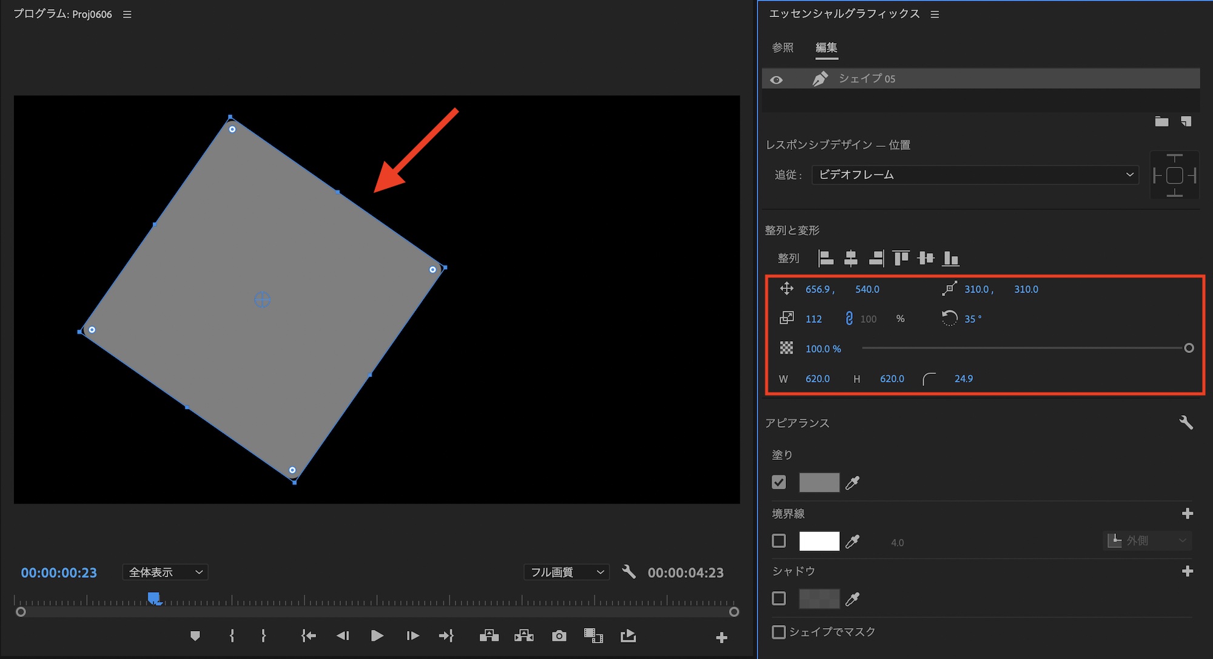Click the gray fill color swatch
The height and width of the screenshot is (659, 1213).
click(819, 482)
